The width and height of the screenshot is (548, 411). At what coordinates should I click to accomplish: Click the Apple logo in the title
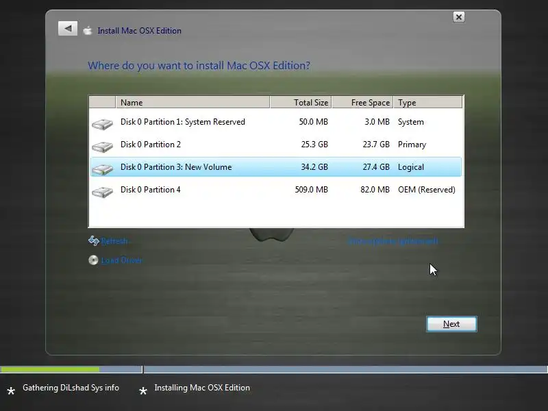88,31
